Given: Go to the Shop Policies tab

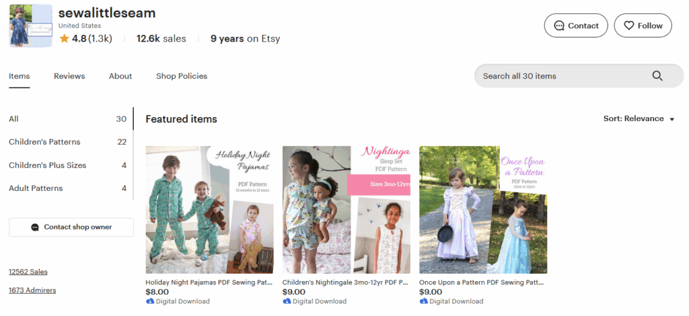Looking at the screenshot, I should pos(182,76).
